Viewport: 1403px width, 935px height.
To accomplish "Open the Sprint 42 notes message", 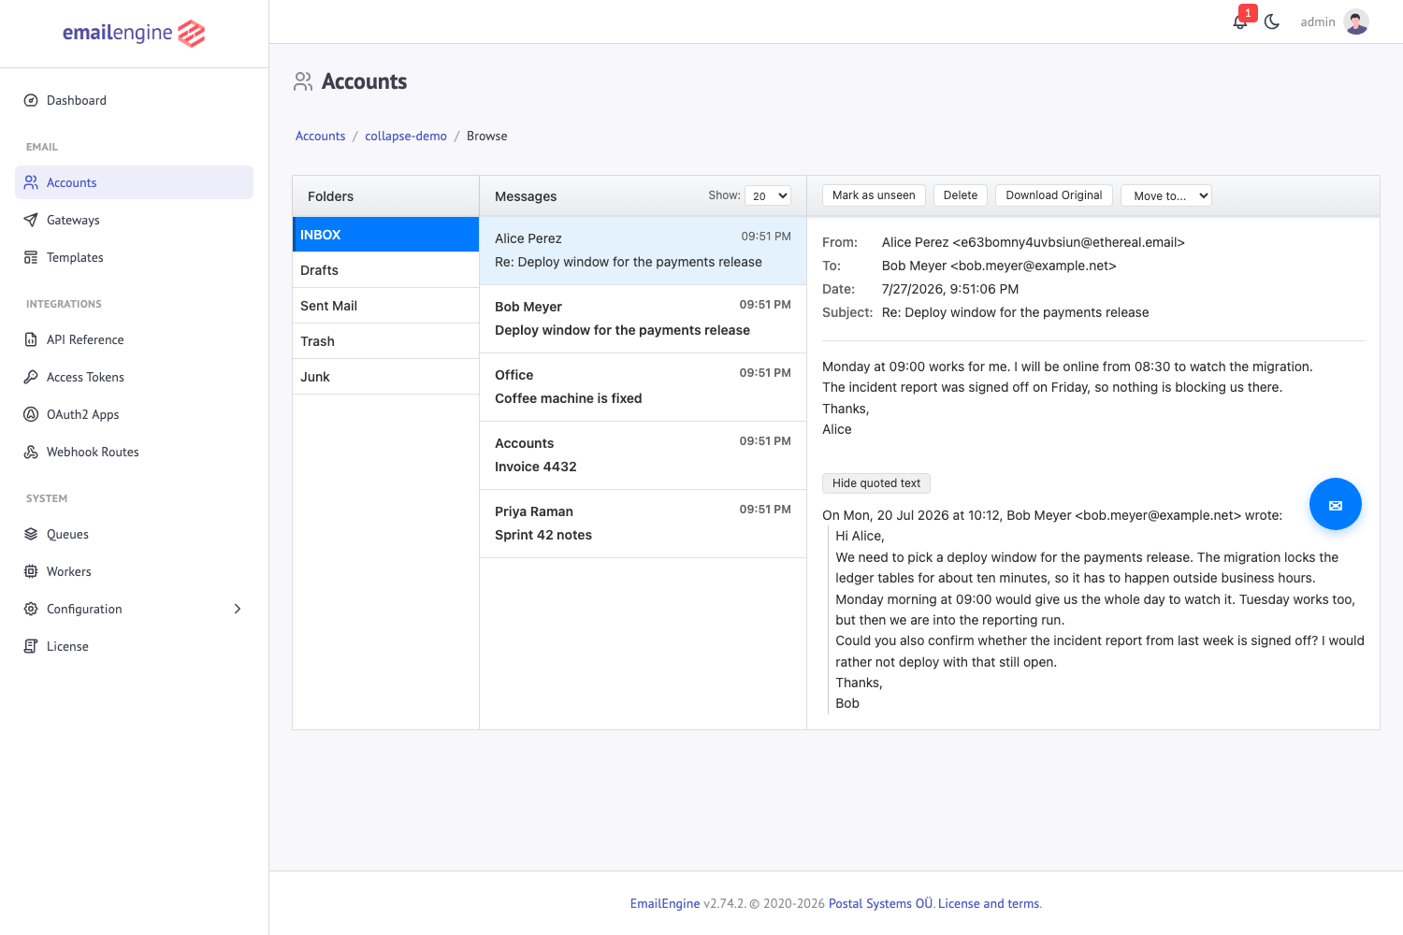I will coord(643,524).
